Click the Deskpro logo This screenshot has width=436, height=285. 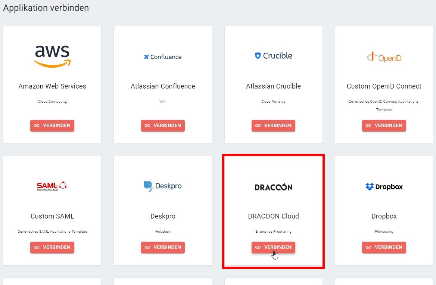click(x=163, y=186)
